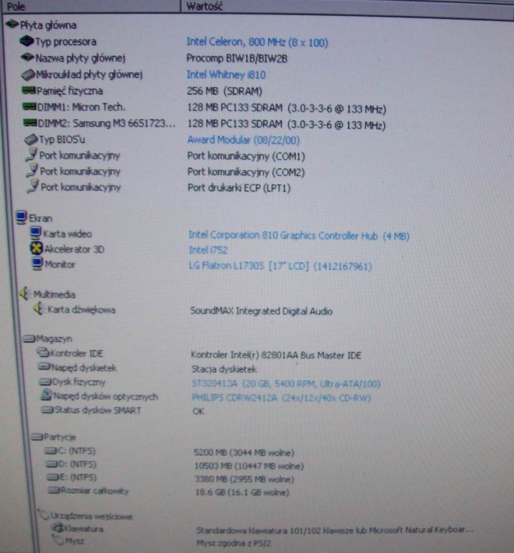
Task: Select the SoundMAX Integrated Digital Audio value
Action: pos(261,311)
